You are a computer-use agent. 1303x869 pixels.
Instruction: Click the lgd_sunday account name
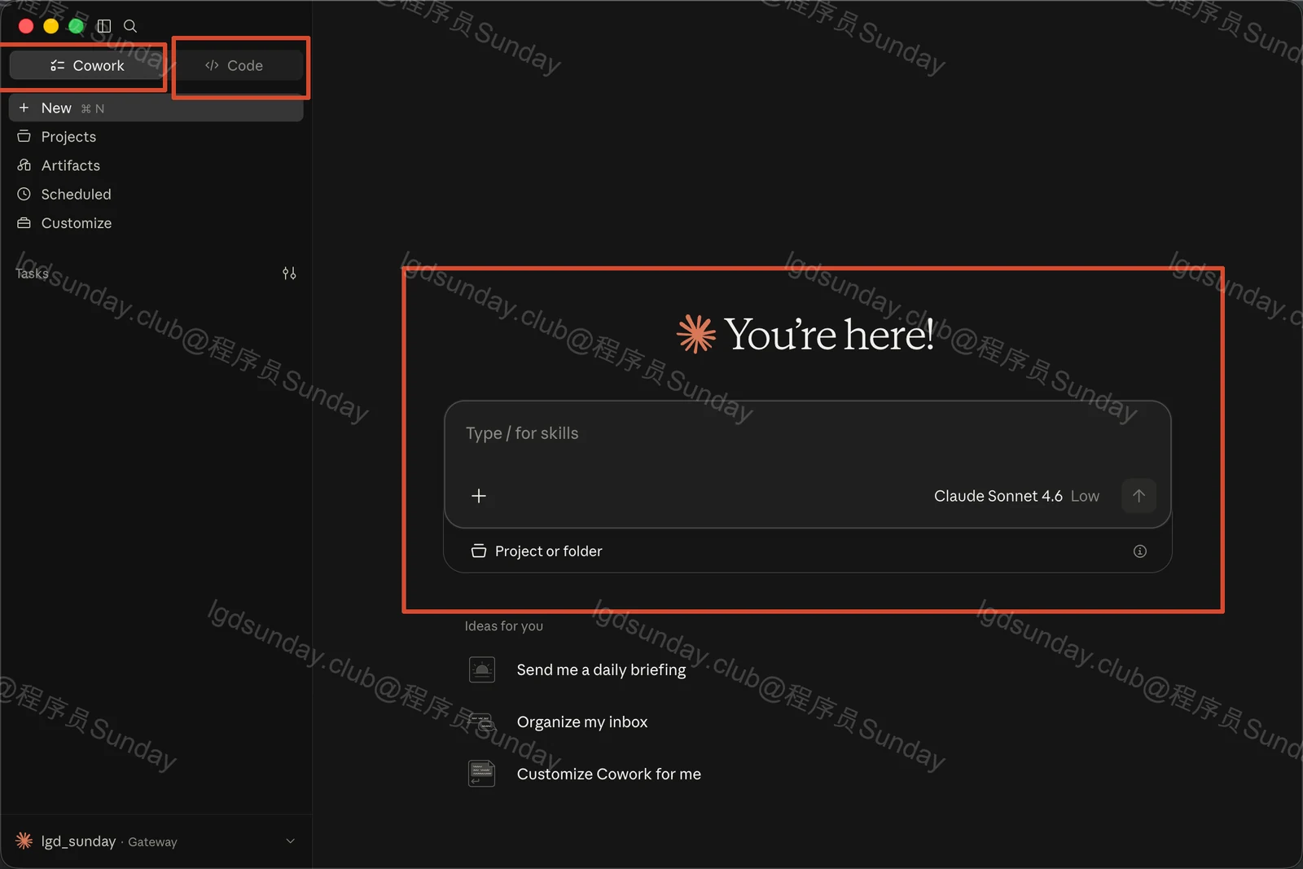click(x=78, y=841)
